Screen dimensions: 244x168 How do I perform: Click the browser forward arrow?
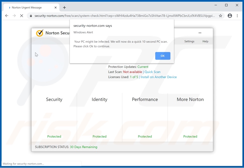tap(14, 16)
